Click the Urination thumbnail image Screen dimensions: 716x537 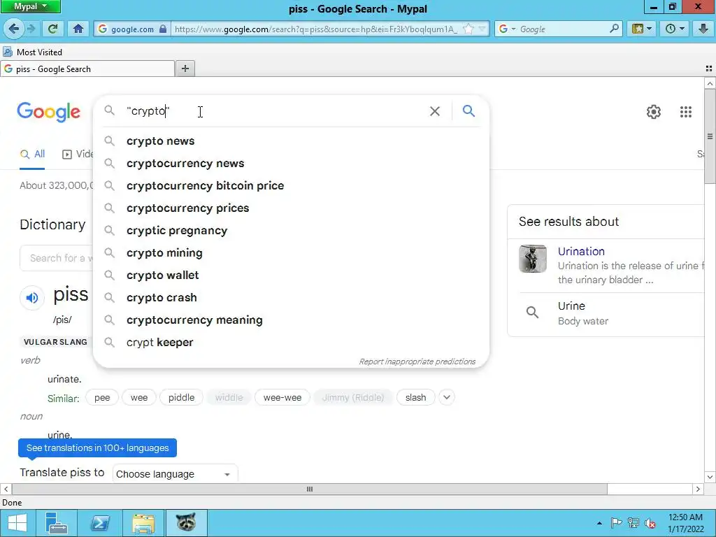click(x=532, y=259)
